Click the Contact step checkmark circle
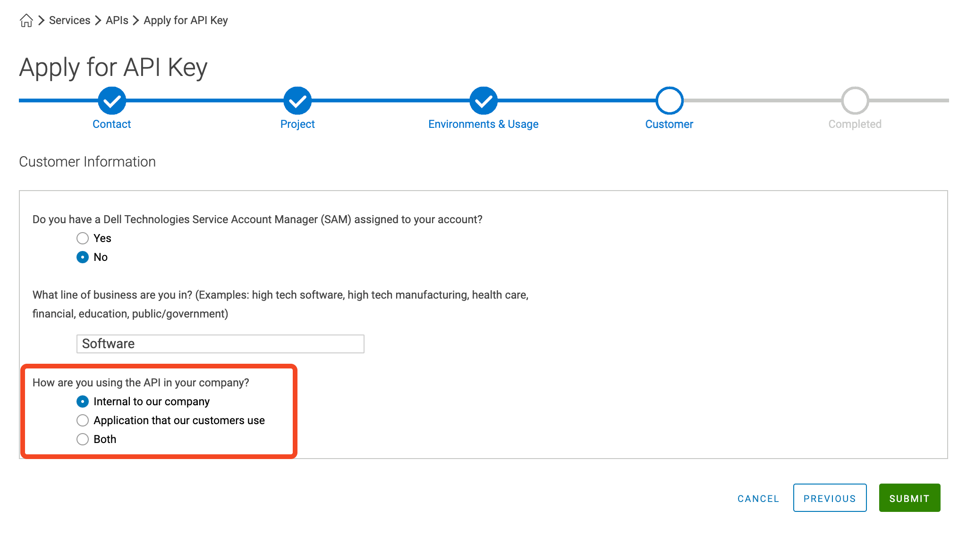Image resolution: width=967 pixels, height=535 pixels. pyautogui.click(x=112, y=100)
